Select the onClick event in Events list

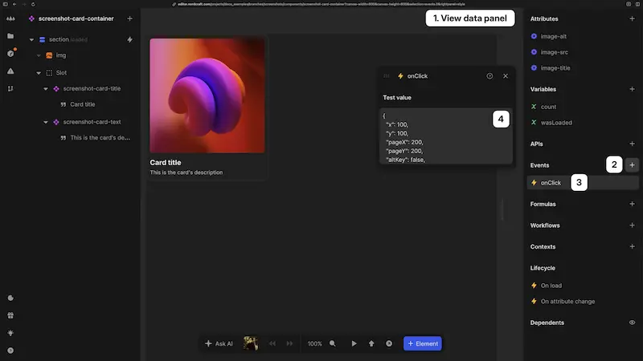click(583, 183)
